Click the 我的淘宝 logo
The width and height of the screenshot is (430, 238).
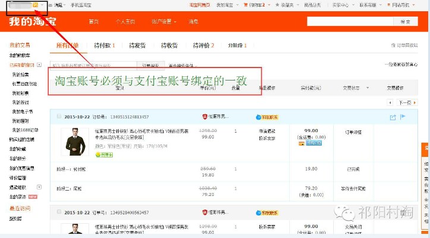(x=33, y=21)
